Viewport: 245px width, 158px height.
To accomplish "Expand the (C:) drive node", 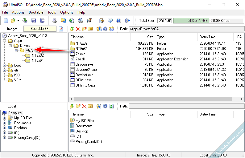I will pos(4,133).
